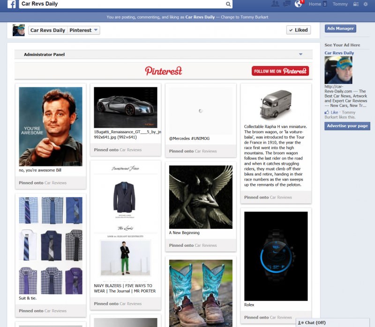
Task: Click the Pinterest logo header
Action: [x=163, y=71]
